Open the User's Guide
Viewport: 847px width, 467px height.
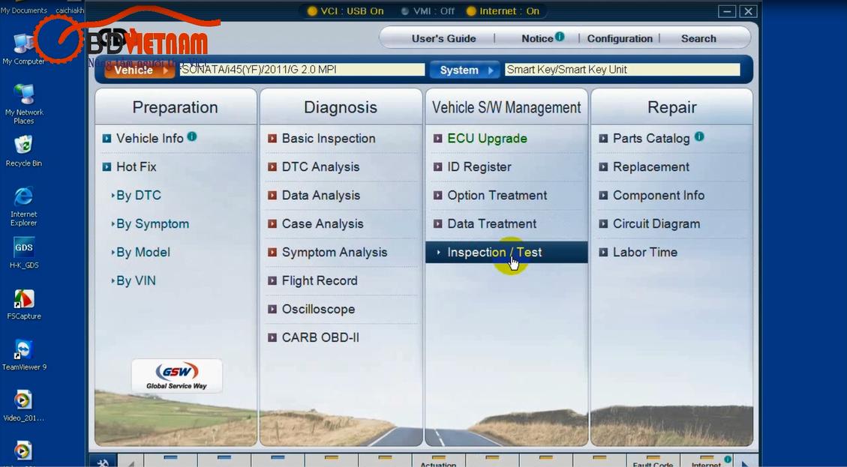[x=443, y=38]
